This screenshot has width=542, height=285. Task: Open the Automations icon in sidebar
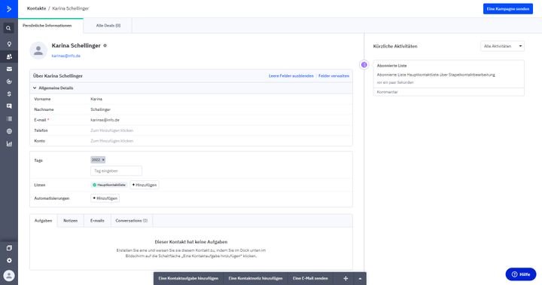coord(9,81)
